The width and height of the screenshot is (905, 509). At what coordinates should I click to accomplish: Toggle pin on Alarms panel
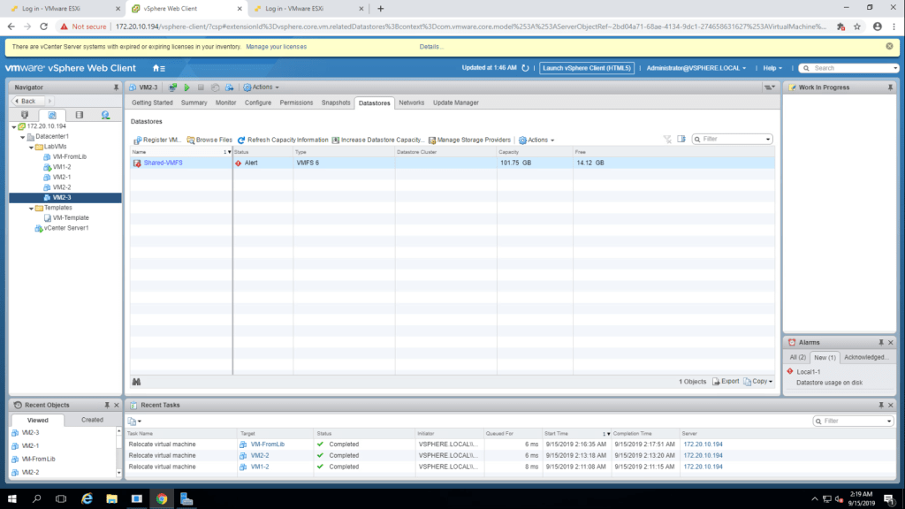pyautogui.click(x=880, y=342)
